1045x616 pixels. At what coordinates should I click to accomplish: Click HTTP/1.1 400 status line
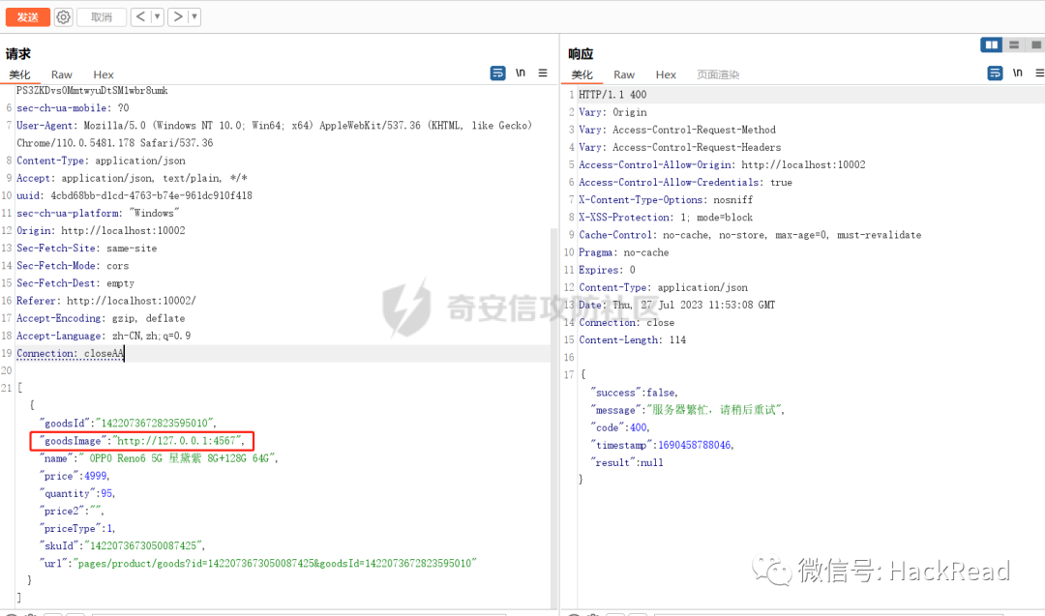click(x=612, y=95)
